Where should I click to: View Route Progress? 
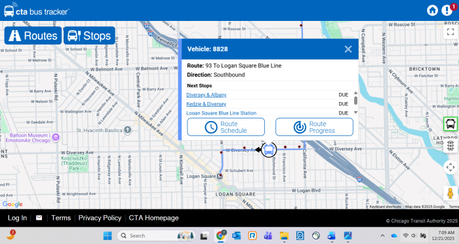[x=314, y=127]
